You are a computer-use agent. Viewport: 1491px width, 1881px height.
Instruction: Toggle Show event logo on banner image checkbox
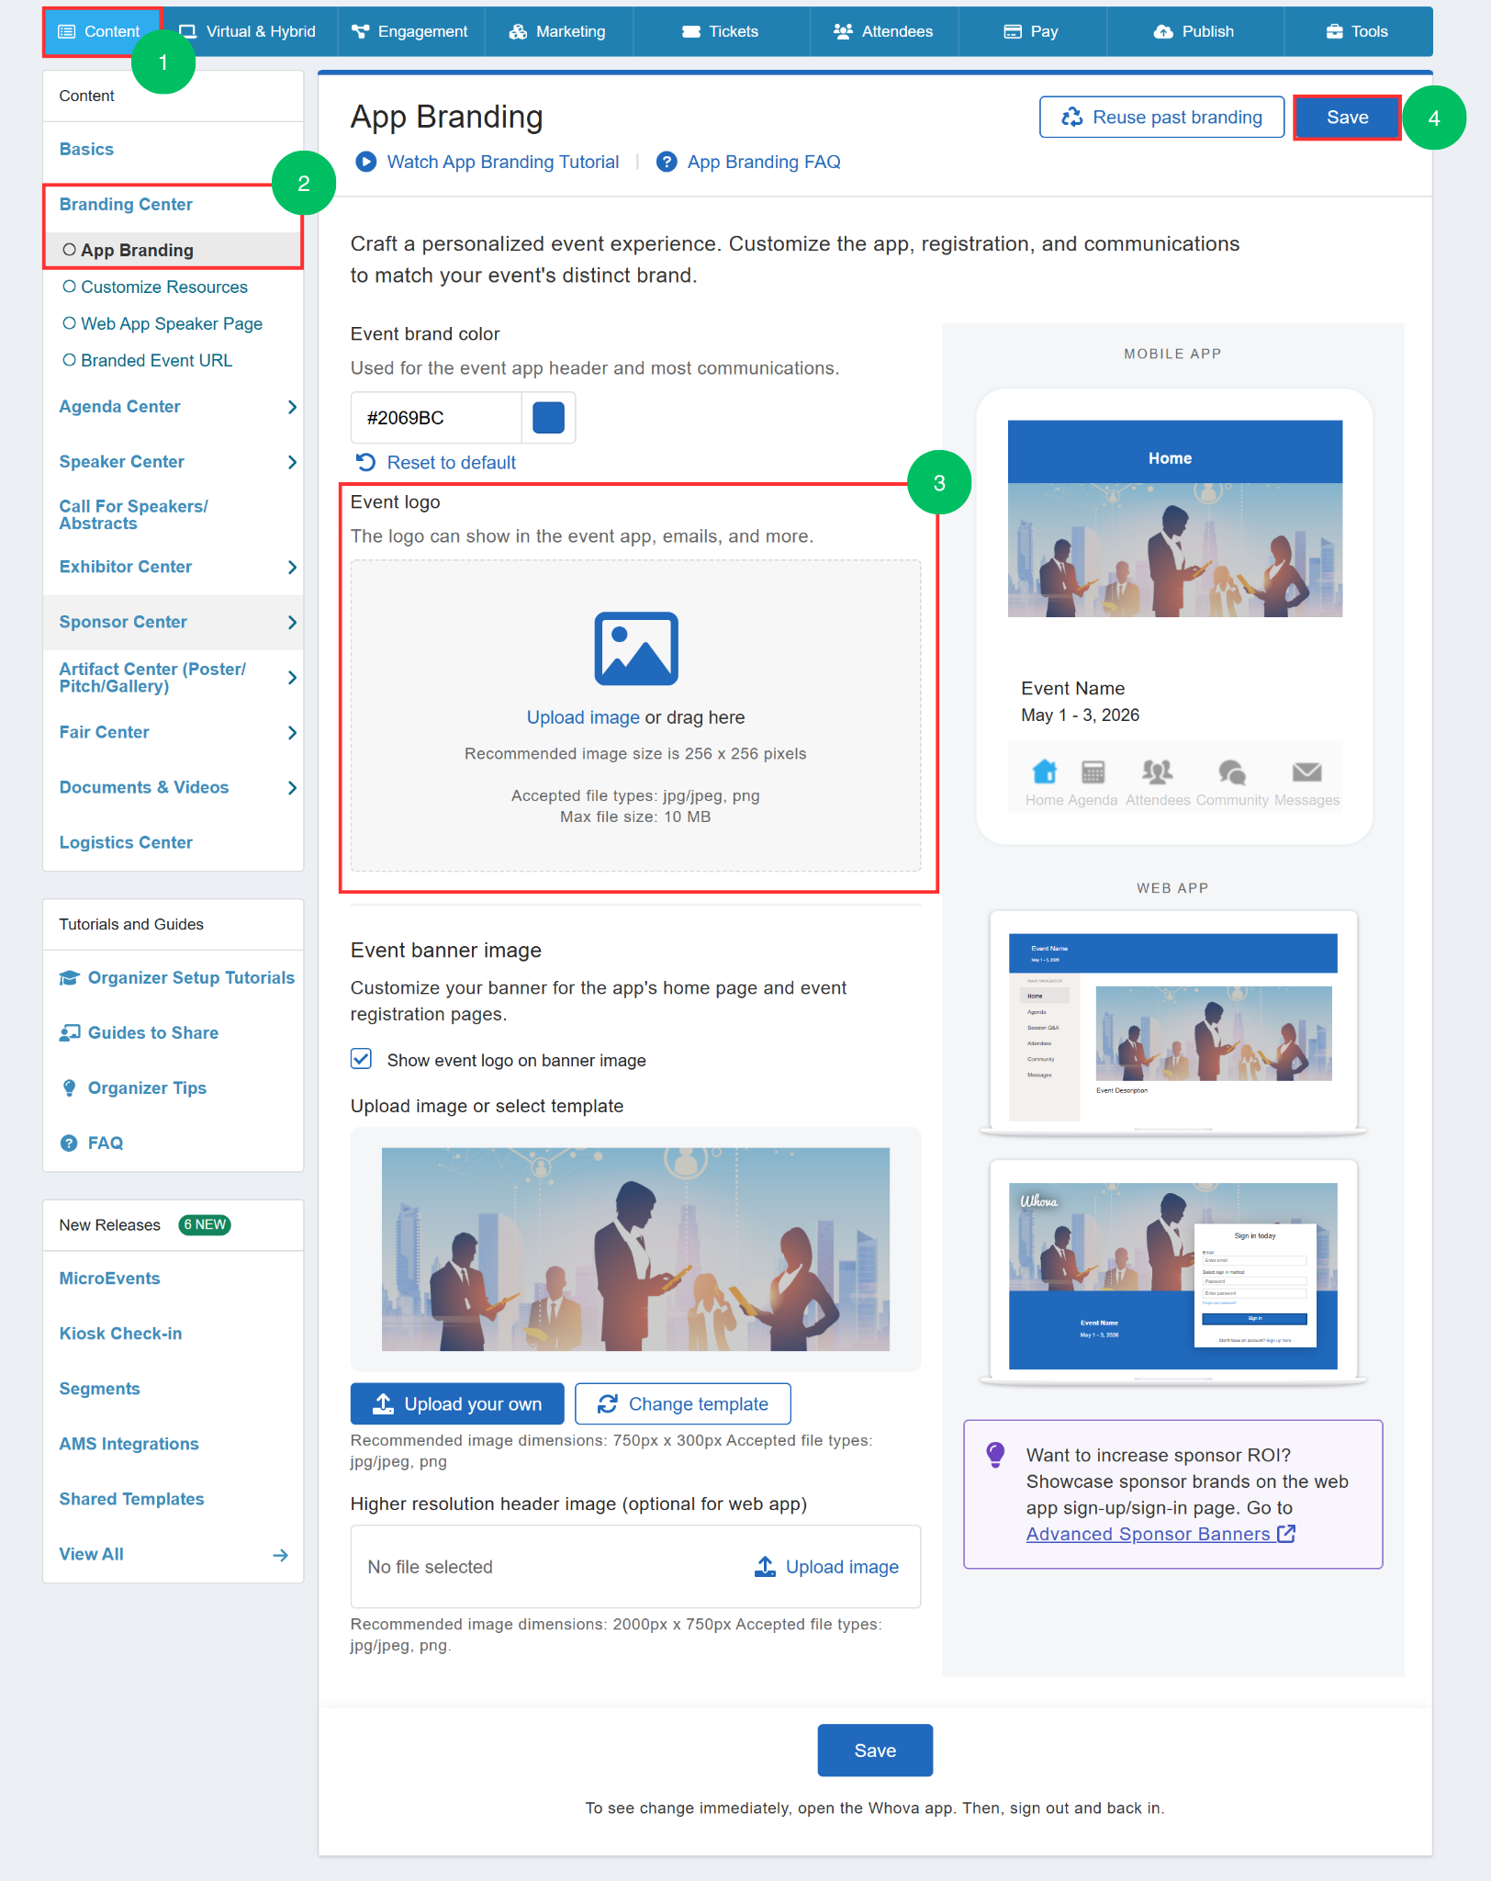click(x=362, y=1060)
